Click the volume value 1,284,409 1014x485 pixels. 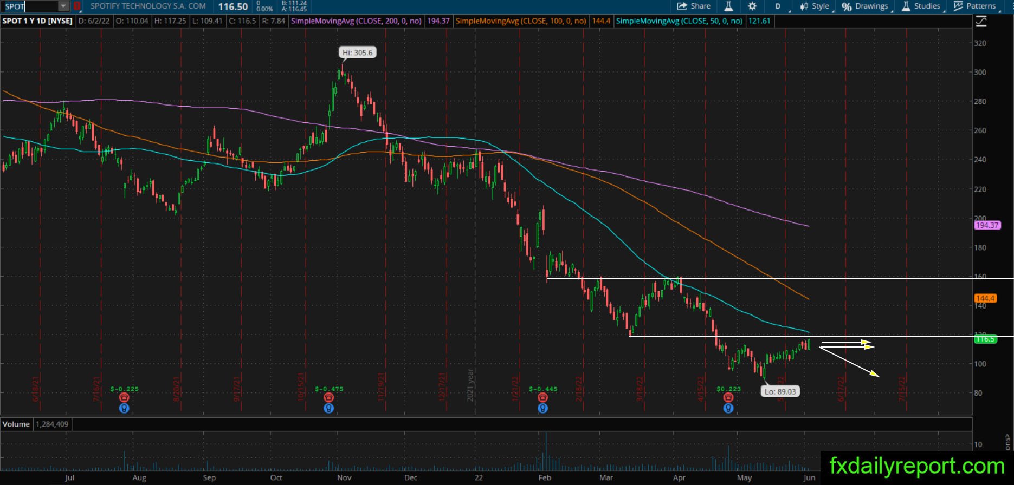52,424
